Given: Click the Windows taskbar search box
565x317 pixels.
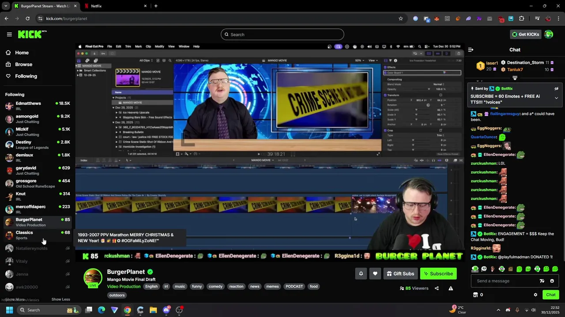Looking at the screenshot, I should click(49, 310).
